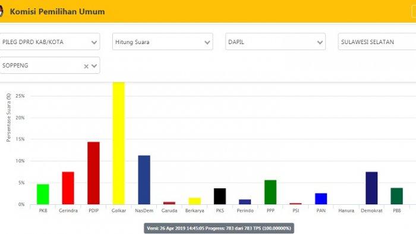The height and width of the screenshot is (234, 416).
Task: Select the green PPP bar
Action: click(270, 192)
